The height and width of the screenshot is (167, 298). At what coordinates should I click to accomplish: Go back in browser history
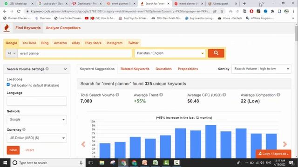(x=5, y=11)
